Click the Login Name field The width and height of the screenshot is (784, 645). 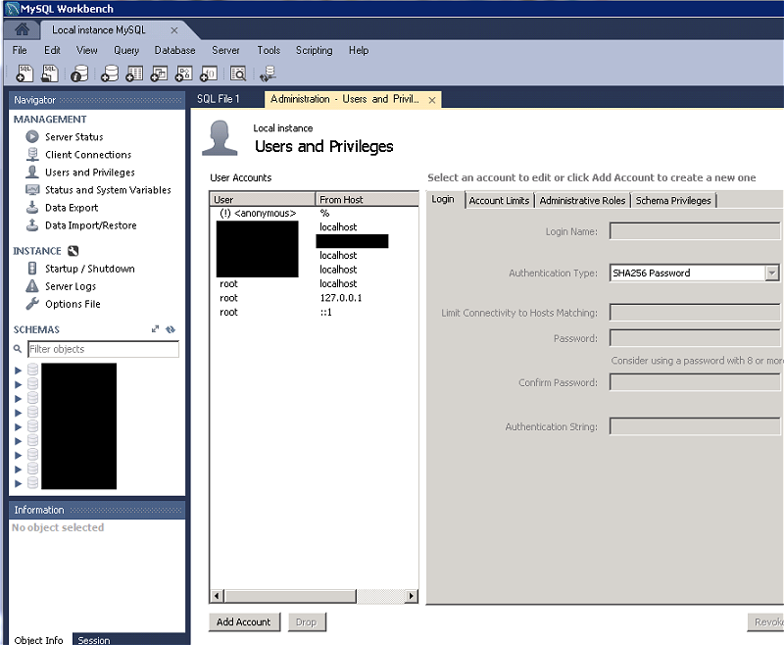(x=695, y=231)
